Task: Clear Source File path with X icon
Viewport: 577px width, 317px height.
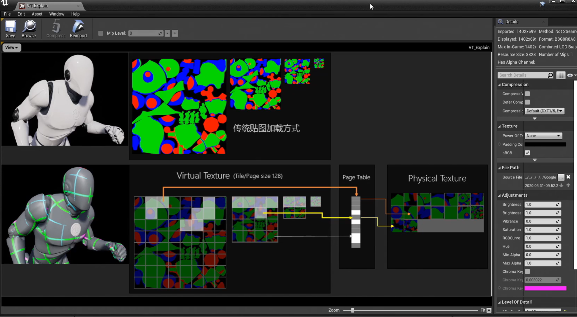Action: [568, 177]
